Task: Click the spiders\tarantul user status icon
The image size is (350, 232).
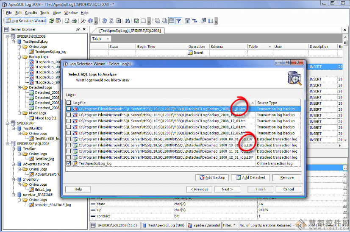Action: pyautogui.click(x=190, y=225)
